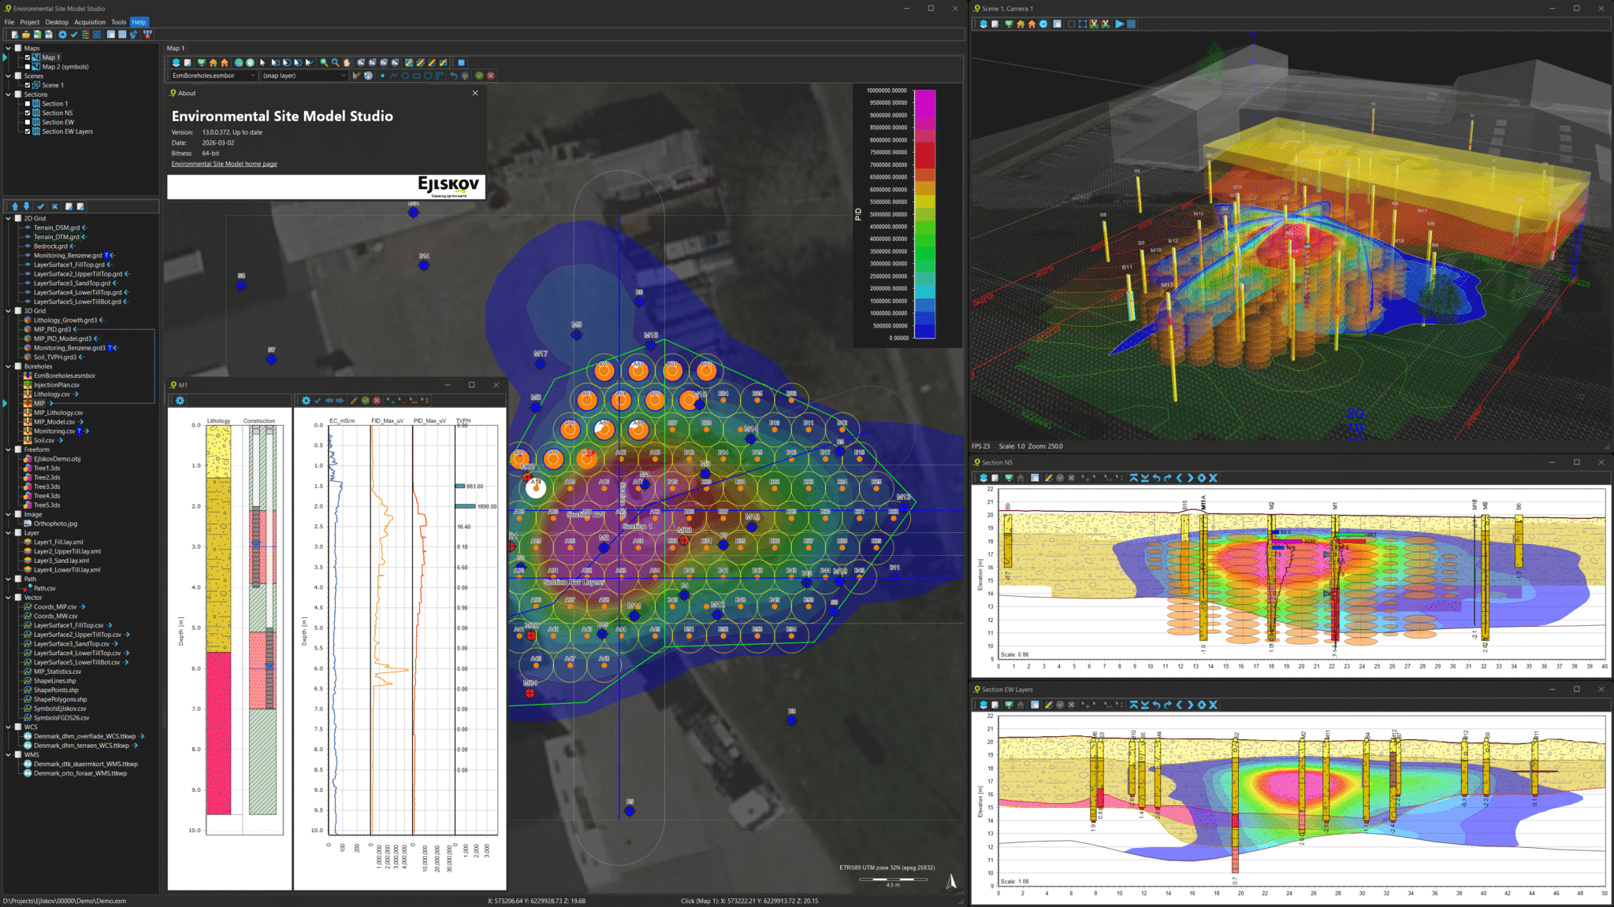Click the red cancel icon in Map edit toolbar
1614x907 pixels.
[x=490, y=76]
